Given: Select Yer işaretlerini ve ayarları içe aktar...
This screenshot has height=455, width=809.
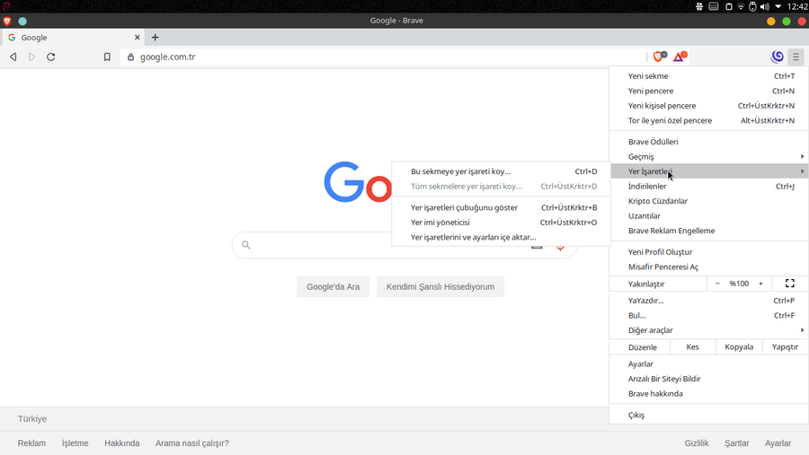Looking at the screenshot, I should [501, 238].
